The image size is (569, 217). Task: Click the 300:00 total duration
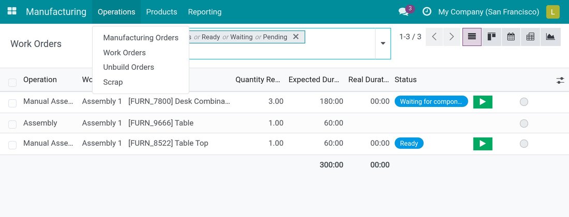[331, 165]
